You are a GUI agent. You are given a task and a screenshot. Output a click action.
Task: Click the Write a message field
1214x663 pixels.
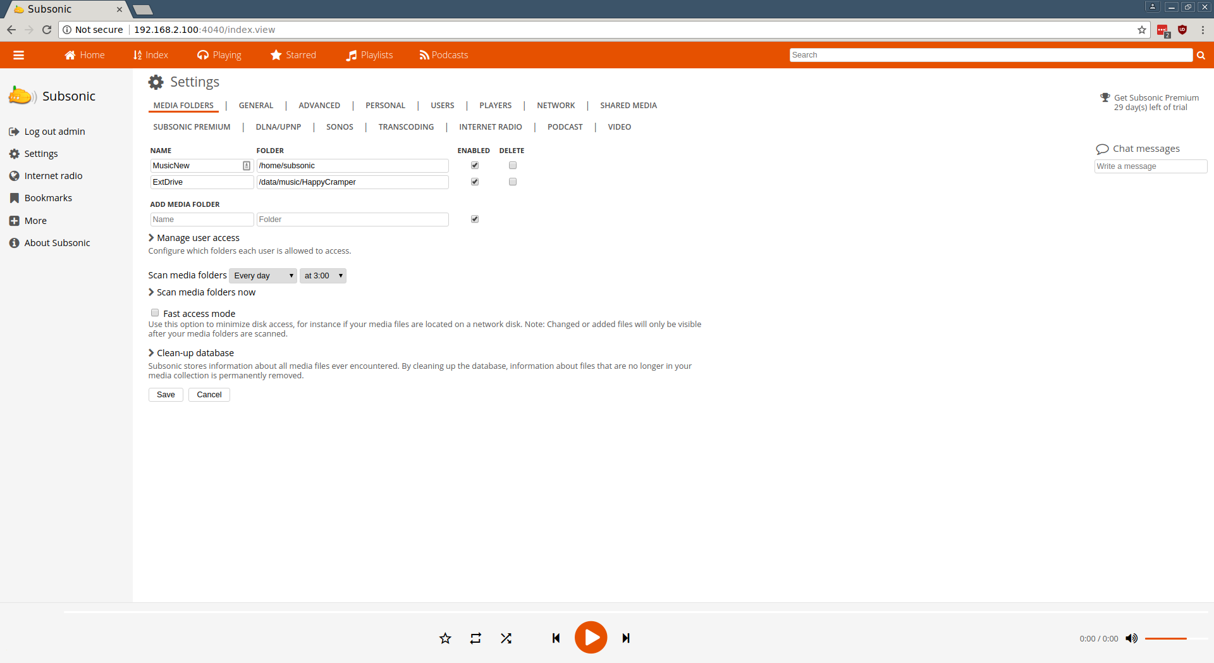pos(1151,166)
